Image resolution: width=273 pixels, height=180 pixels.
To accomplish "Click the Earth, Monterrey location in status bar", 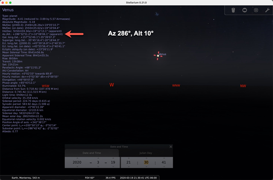I will pyautogui.click(x=26, y=178).
